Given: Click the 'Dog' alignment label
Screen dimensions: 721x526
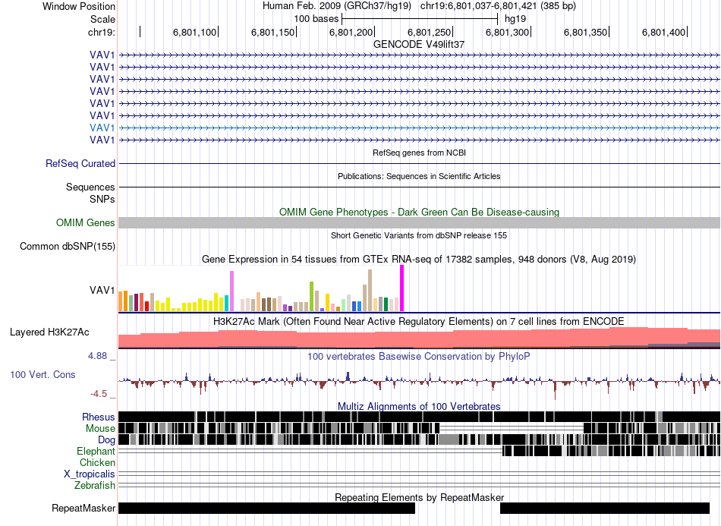Looking at the screenshot, I should 106,440.
